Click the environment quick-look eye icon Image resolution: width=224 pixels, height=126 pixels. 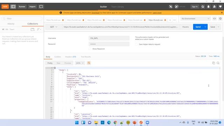point(215,19)
